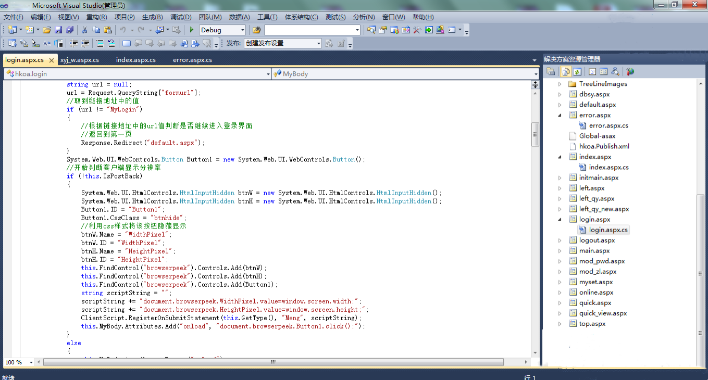Collapse the index.aspx tree node
The image size is (708, 380).
click(560, 157)
